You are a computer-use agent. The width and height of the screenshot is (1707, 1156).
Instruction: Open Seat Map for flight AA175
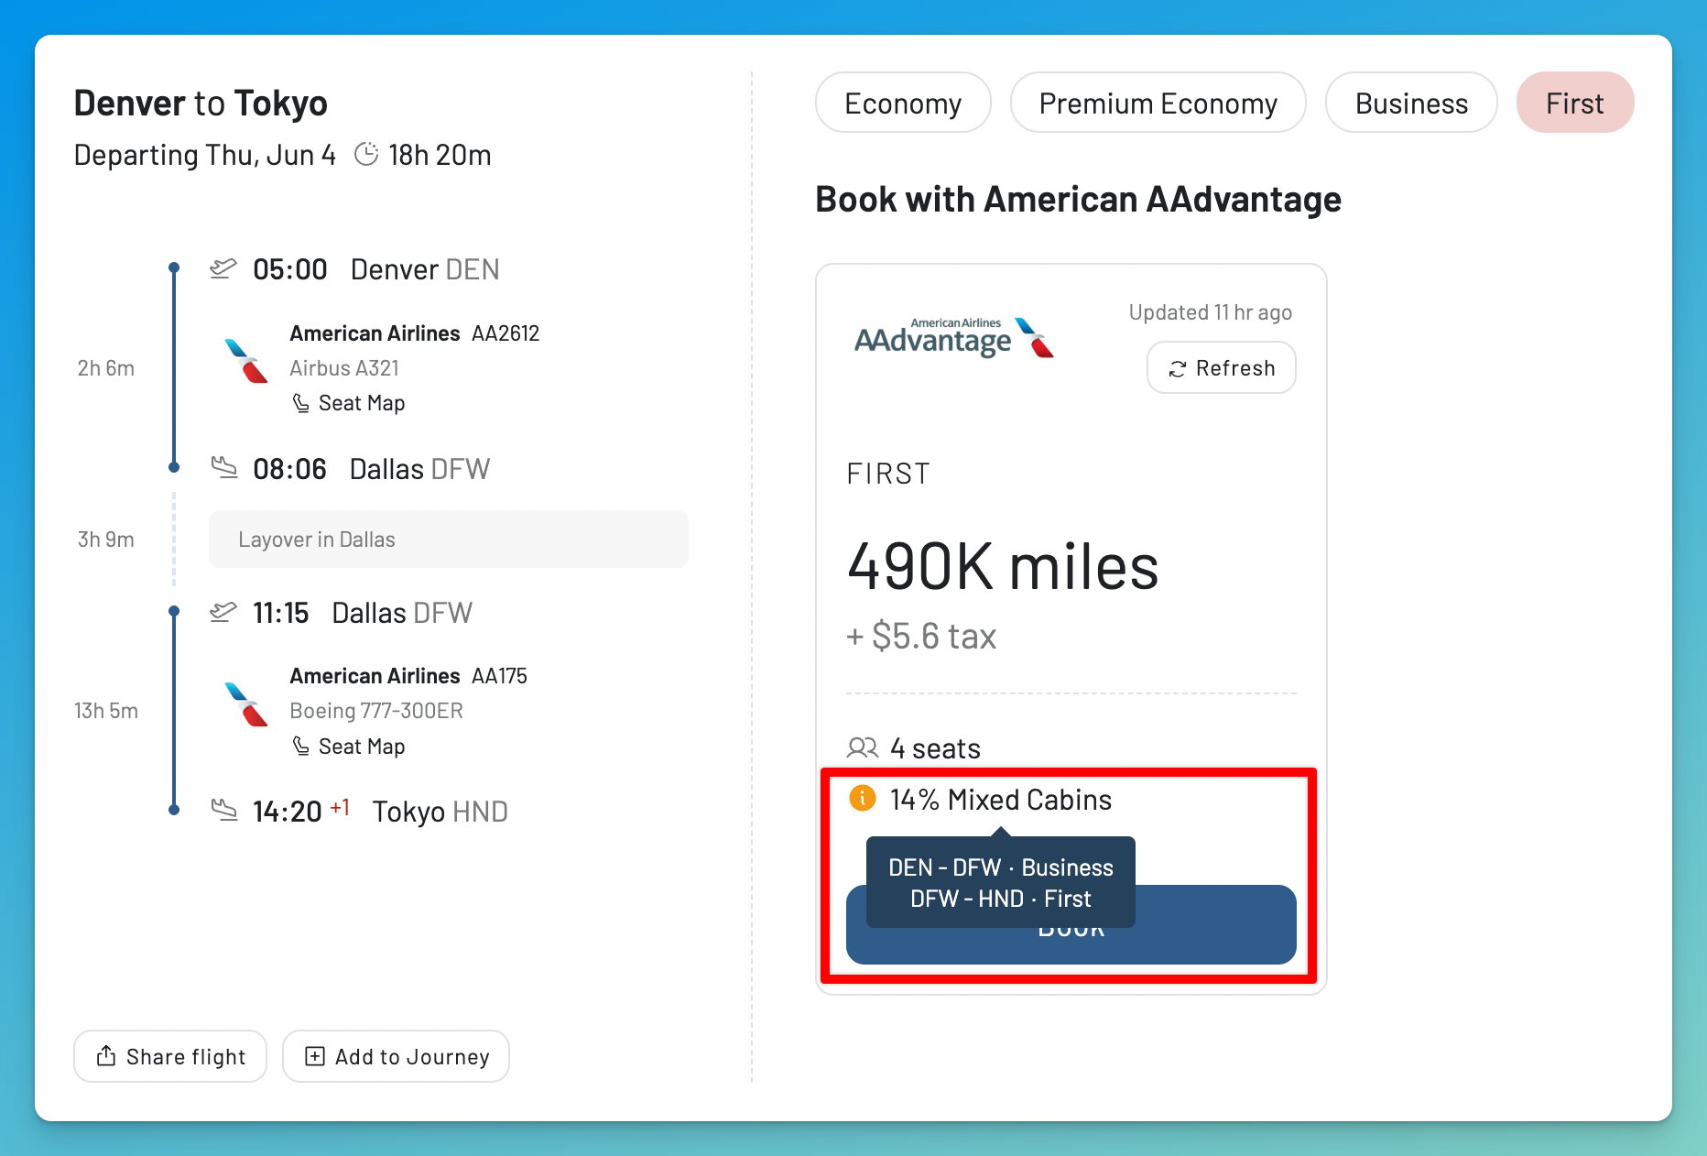click(348, 747)
